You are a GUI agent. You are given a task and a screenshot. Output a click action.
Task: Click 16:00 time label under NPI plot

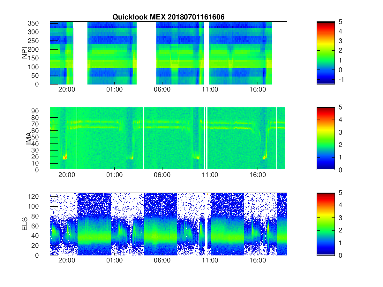258,90
